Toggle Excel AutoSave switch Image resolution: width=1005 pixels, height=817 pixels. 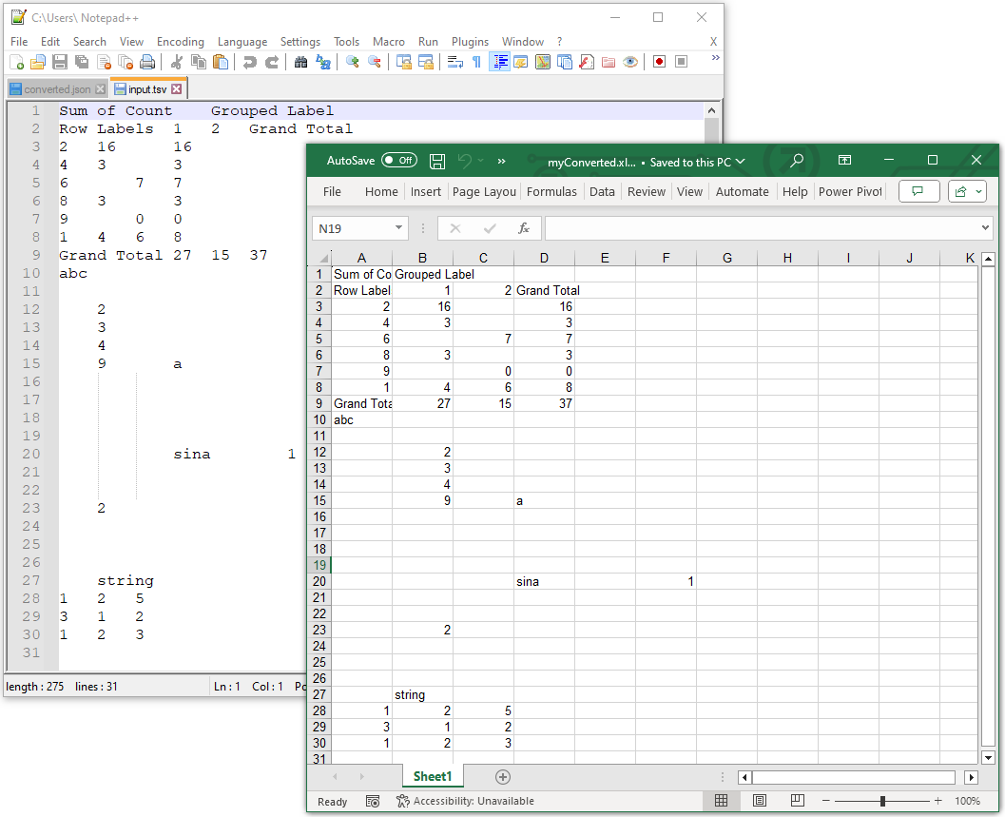click(398, 161)
